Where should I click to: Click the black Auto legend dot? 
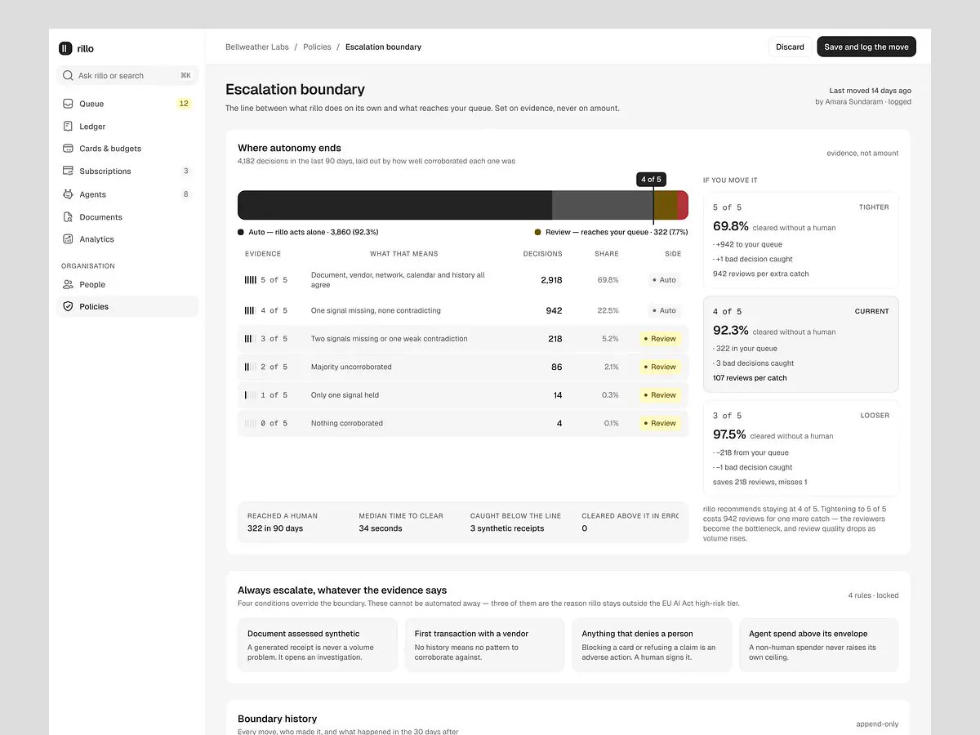(241, 232)
